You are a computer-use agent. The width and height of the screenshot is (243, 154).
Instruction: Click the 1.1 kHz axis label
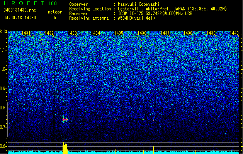click(x=3, y=50)
